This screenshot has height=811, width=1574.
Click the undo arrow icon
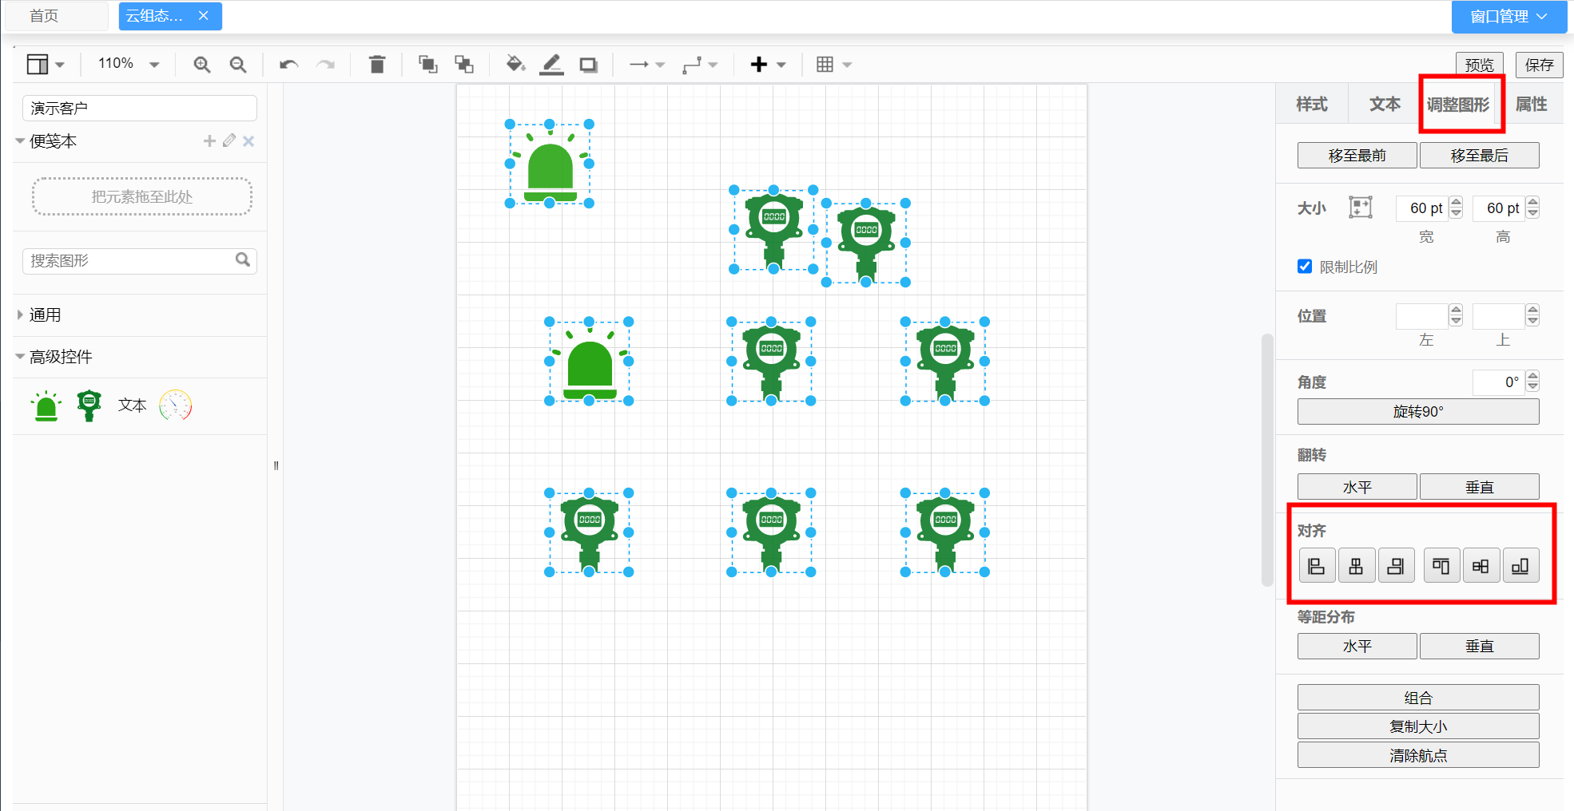click(288, 65)
